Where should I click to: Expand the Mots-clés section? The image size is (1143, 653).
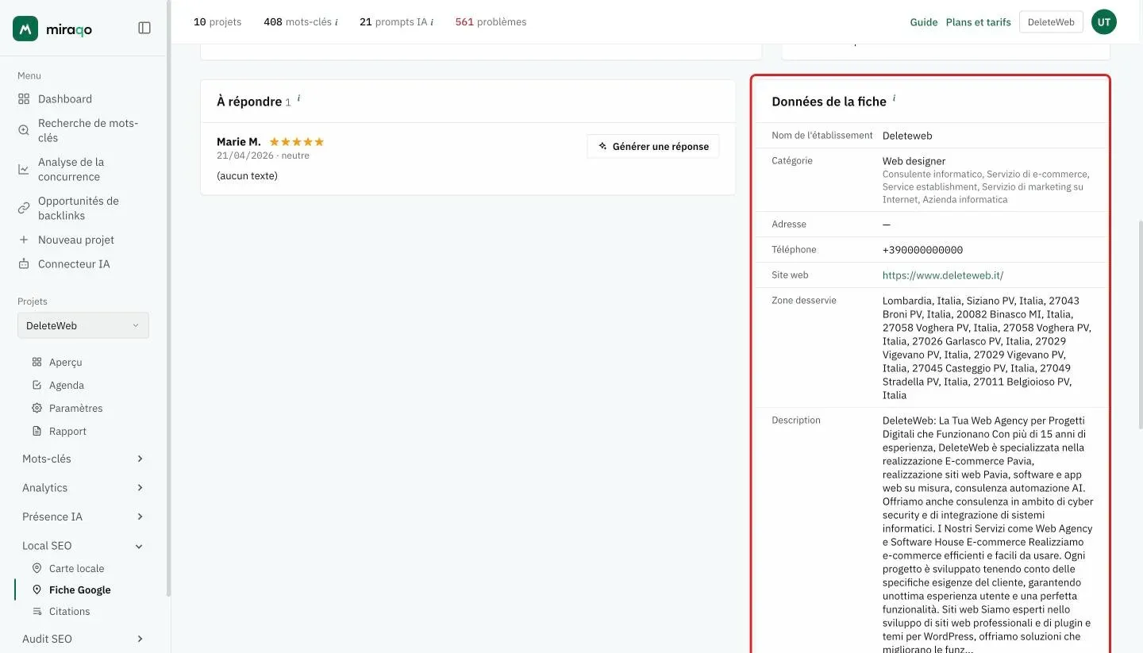[x=83, y=459]
